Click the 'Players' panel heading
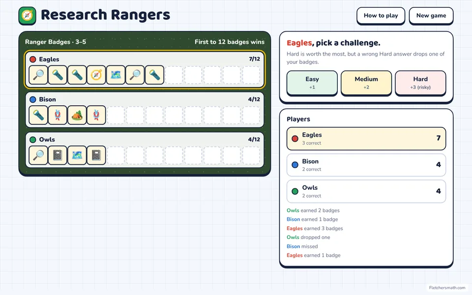 [298, 119]
